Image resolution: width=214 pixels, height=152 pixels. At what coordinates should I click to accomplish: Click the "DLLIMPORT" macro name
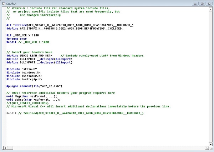[x=27, y=62]
